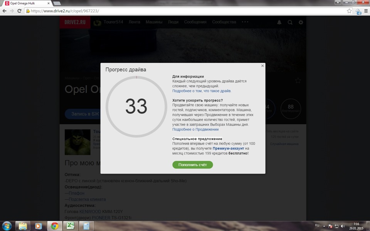Open the KENWOOD link

tap(90, 211)
